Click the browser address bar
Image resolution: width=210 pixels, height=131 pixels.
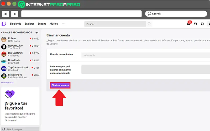pyautogui.click(x=81, y=14)
